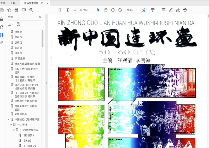Click the page number input field
This screenshot has height=148, width=209.
76,10
